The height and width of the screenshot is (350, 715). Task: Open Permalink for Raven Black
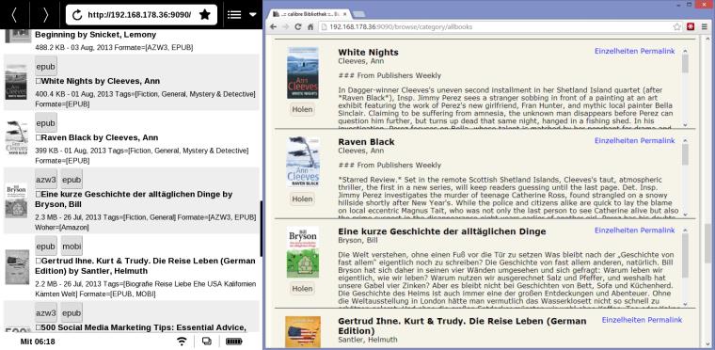click(x=658, y=140)
